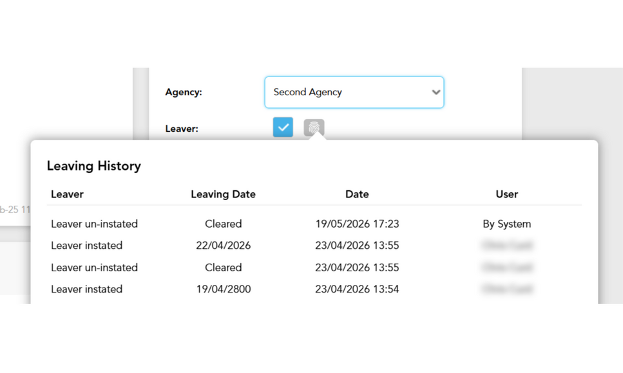Select leaving date 22/04/2026

tap(223, 246)
